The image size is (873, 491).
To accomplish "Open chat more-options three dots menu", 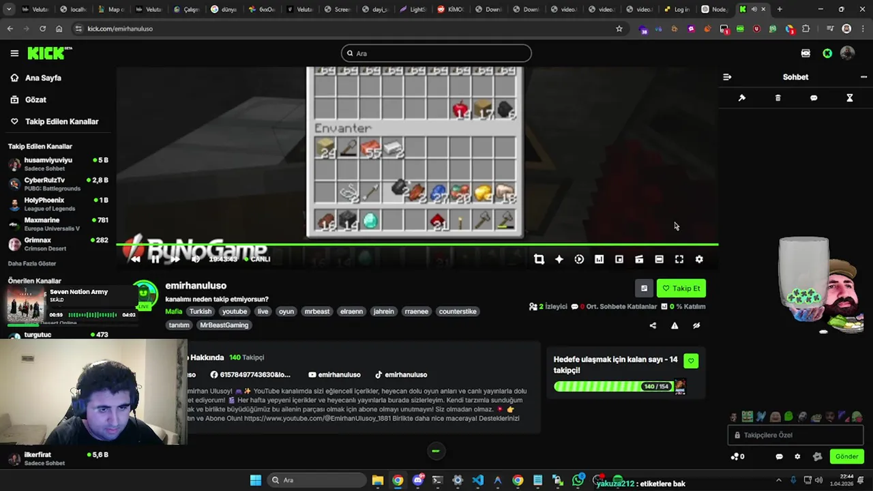I will pyautogui.click(x=863, y=77).
